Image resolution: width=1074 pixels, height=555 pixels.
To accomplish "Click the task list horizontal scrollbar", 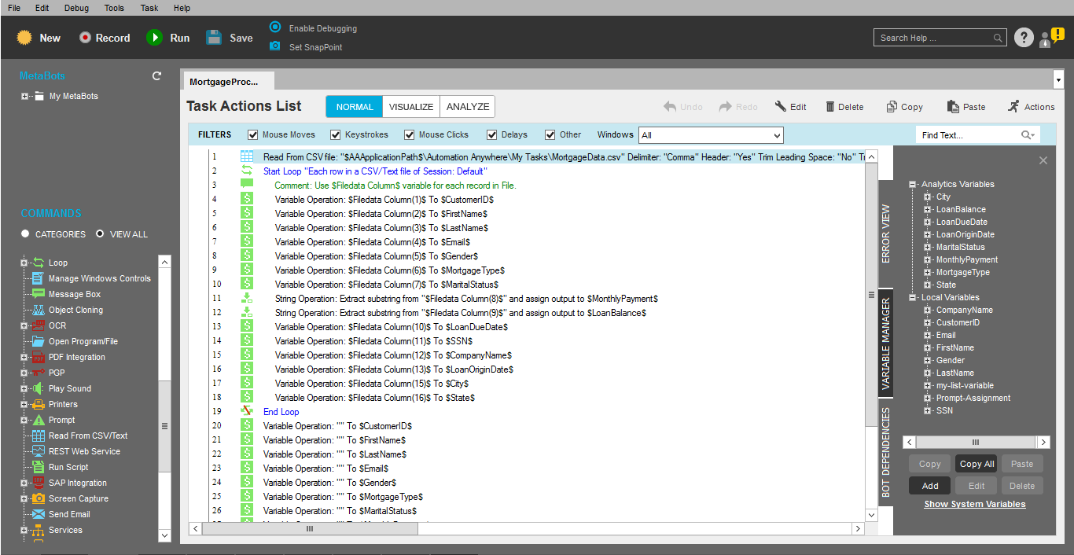I will click(310, 529).
